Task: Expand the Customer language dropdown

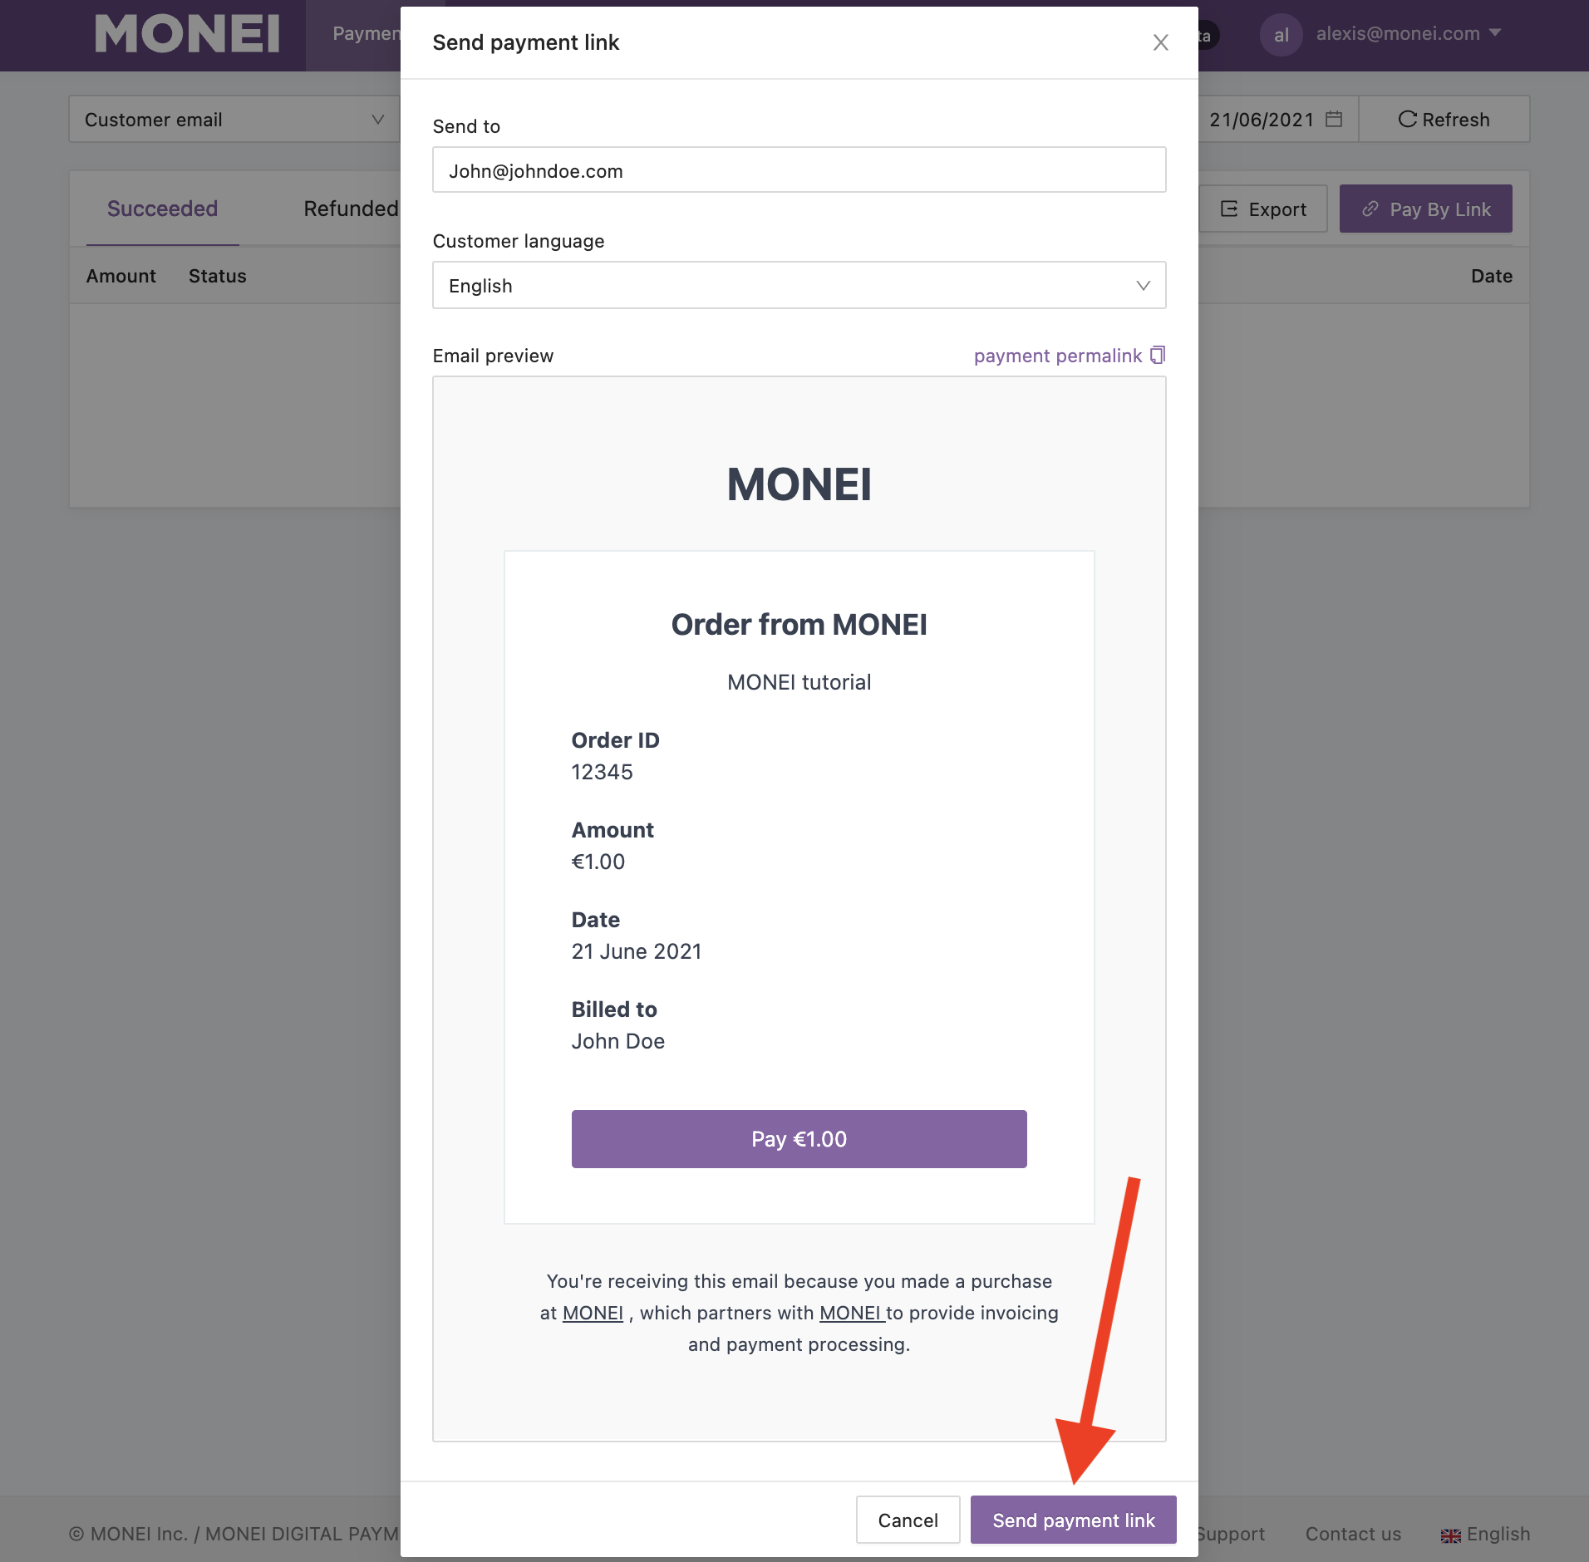Action: 799,285
